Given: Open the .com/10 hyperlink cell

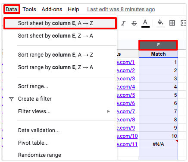Looking at the screenshot, I should tap(127, 136).
